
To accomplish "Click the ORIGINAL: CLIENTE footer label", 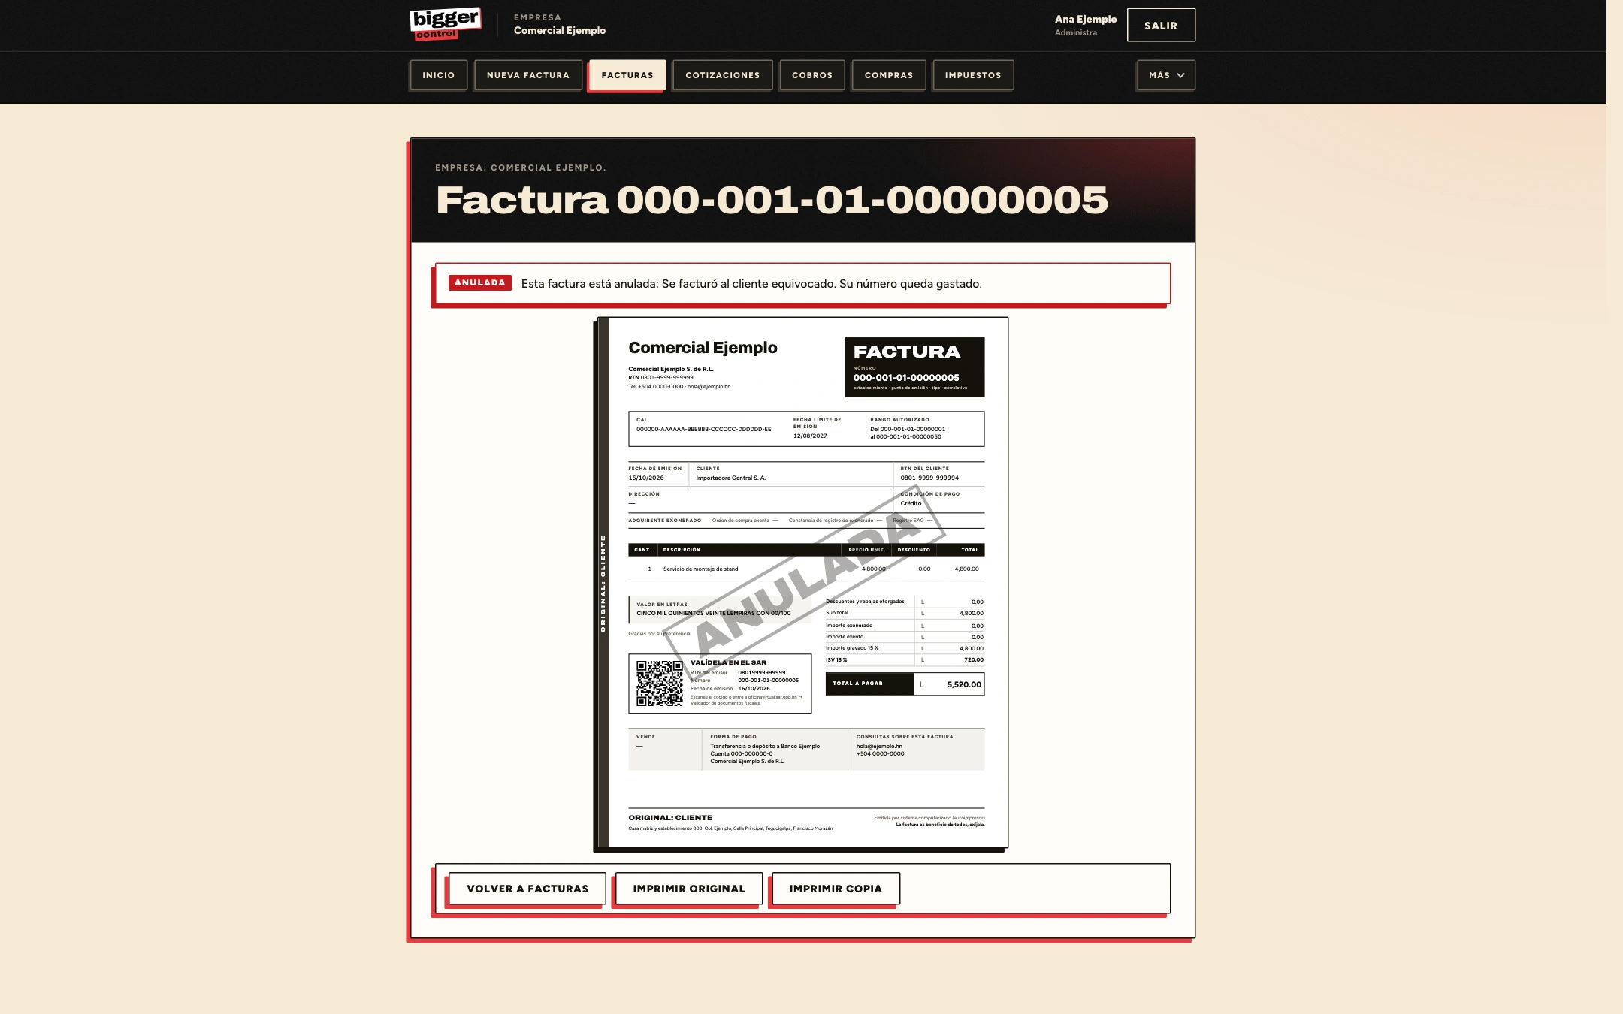I will coord(670,818).
